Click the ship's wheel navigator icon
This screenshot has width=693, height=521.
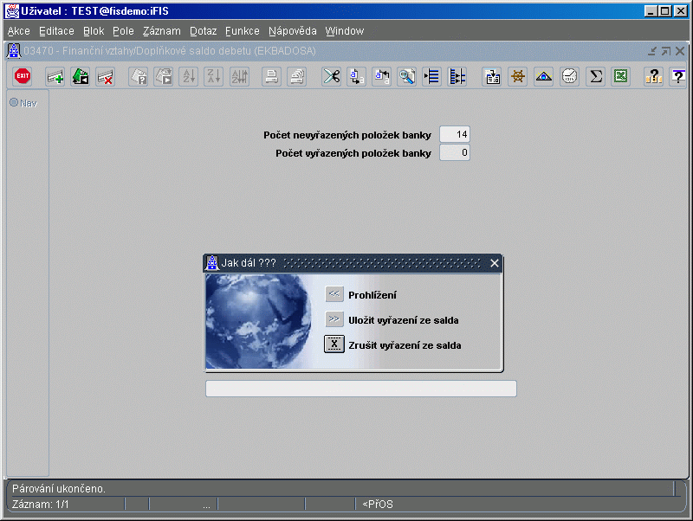[x=517, y=76]
